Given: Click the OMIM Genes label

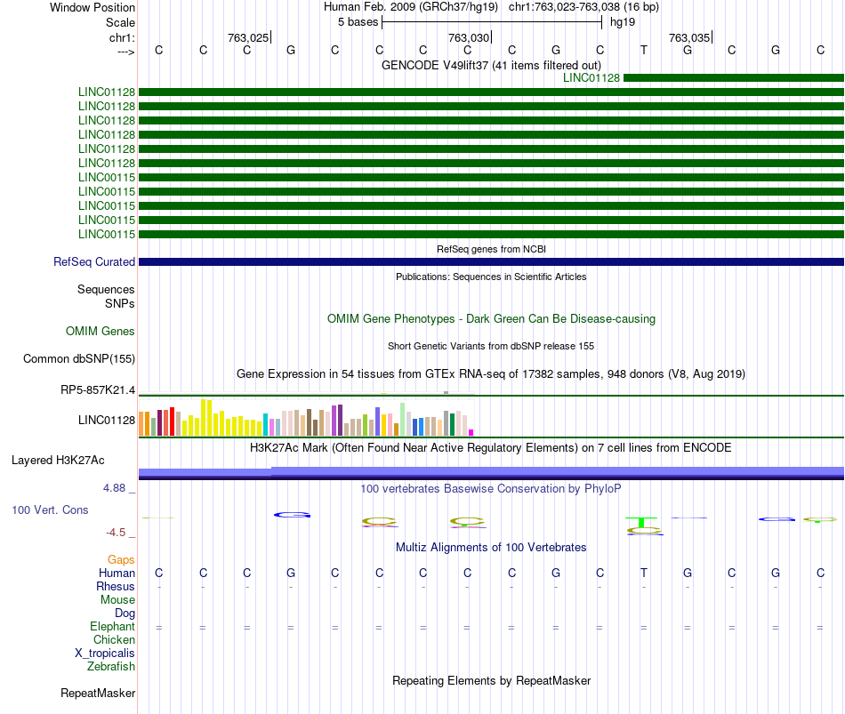Looking at the screenshot, I should coord(101,331).
